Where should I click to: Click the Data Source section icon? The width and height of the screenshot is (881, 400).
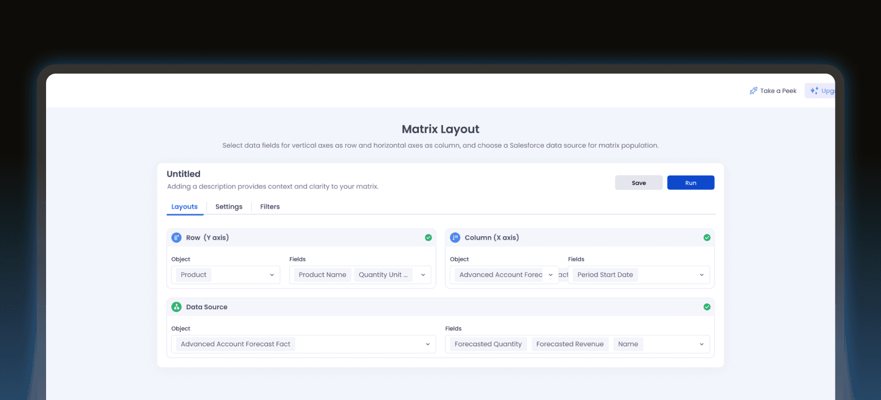click(176, 307)
